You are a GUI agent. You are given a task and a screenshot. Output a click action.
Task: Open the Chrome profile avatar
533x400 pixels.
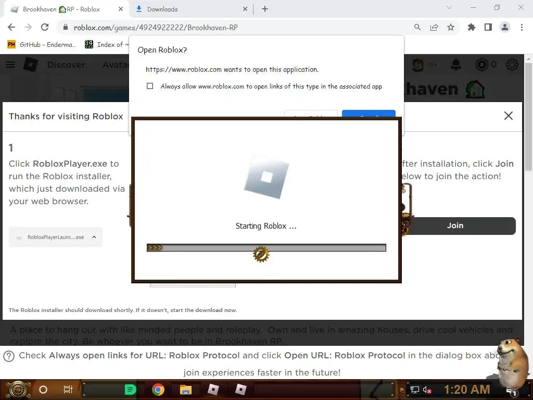[505, 27]
